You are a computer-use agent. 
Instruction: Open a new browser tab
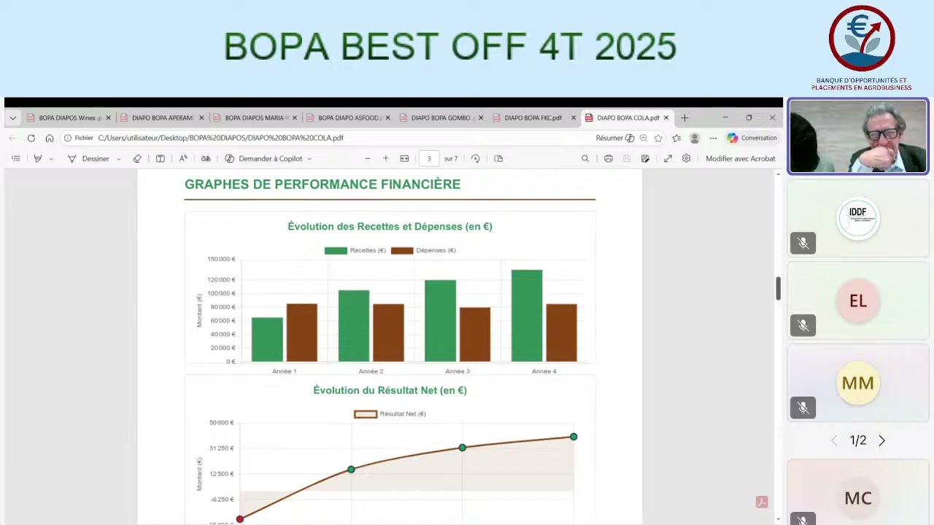pyautogui.click(x=684, y=117)
